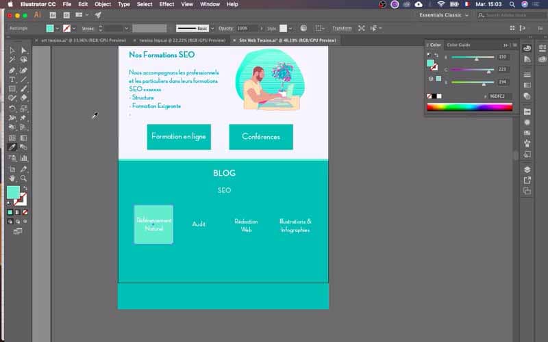Select the Zoom tool

coord(23,179)
